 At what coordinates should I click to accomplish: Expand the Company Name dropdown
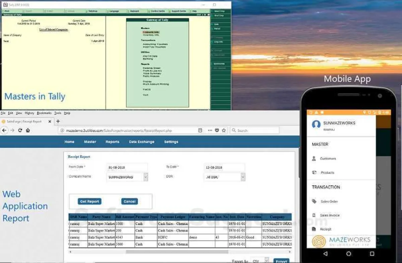[x=146, y=177]
